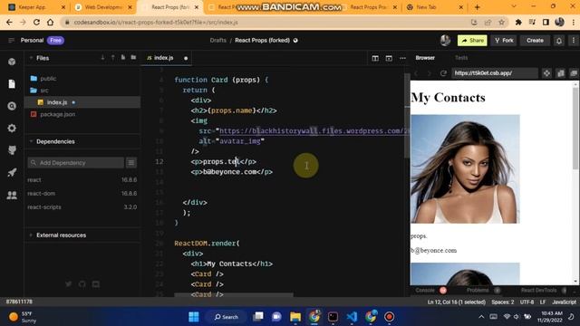Click the notifications bell icon

tap(559, 40)
